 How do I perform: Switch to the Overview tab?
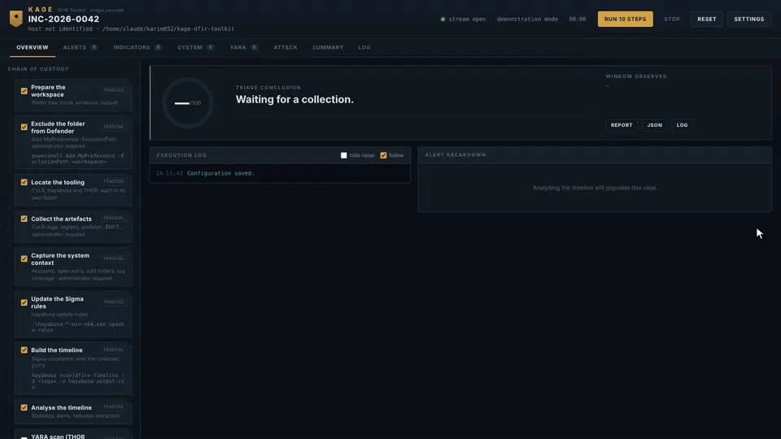click(33, 47)
